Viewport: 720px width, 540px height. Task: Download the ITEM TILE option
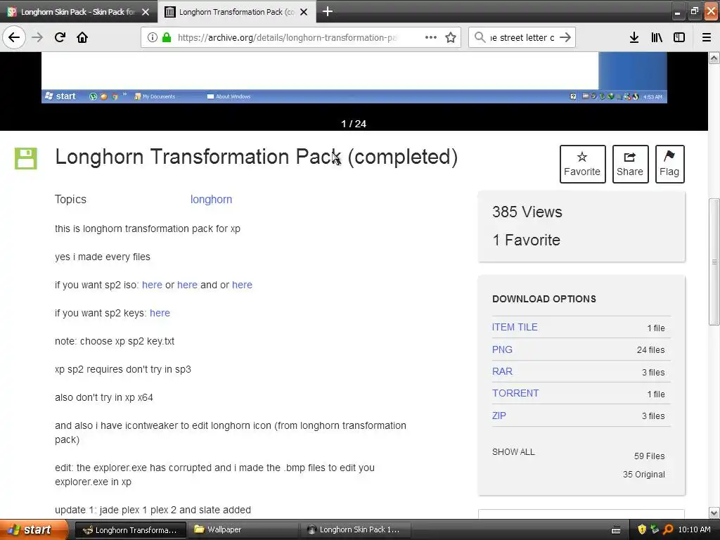(x=515, y=327)
